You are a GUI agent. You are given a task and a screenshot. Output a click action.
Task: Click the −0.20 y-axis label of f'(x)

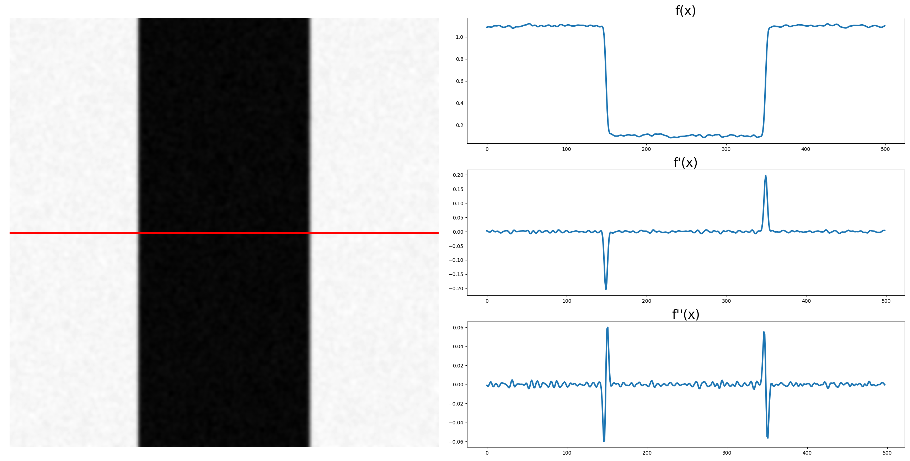pyautogui.click(x=456, y=288)
